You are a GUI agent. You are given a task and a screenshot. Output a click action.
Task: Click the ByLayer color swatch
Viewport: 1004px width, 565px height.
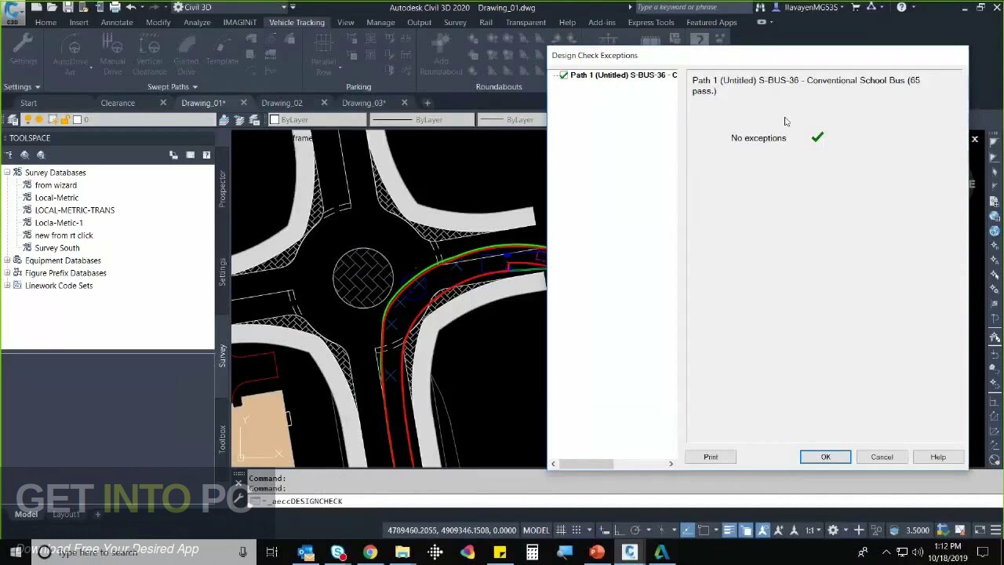point(275,119)
